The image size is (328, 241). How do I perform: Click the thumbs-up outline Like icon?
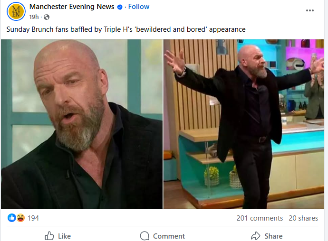pos(49,236)
